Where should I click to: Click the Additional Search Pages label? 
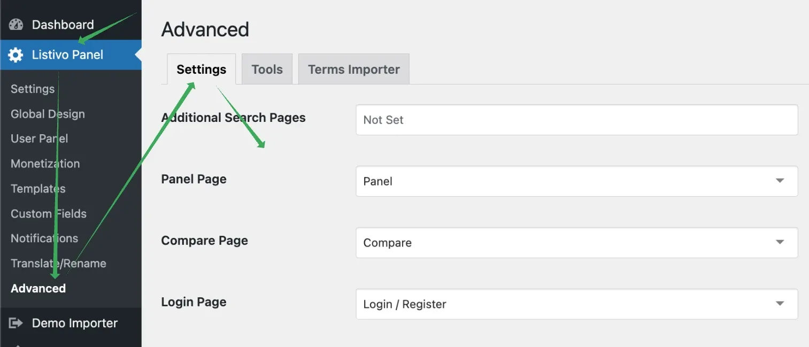click(234, 118)
